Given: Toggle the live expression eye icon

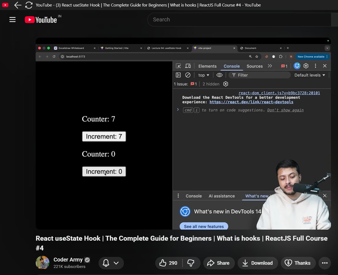Looking at the screenshot, I should (219, 75).
